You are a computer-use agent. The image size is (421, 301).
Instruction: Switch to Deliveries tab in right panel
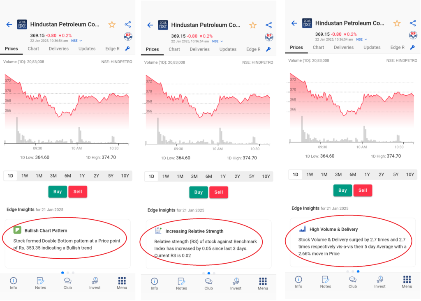point(344,47)
